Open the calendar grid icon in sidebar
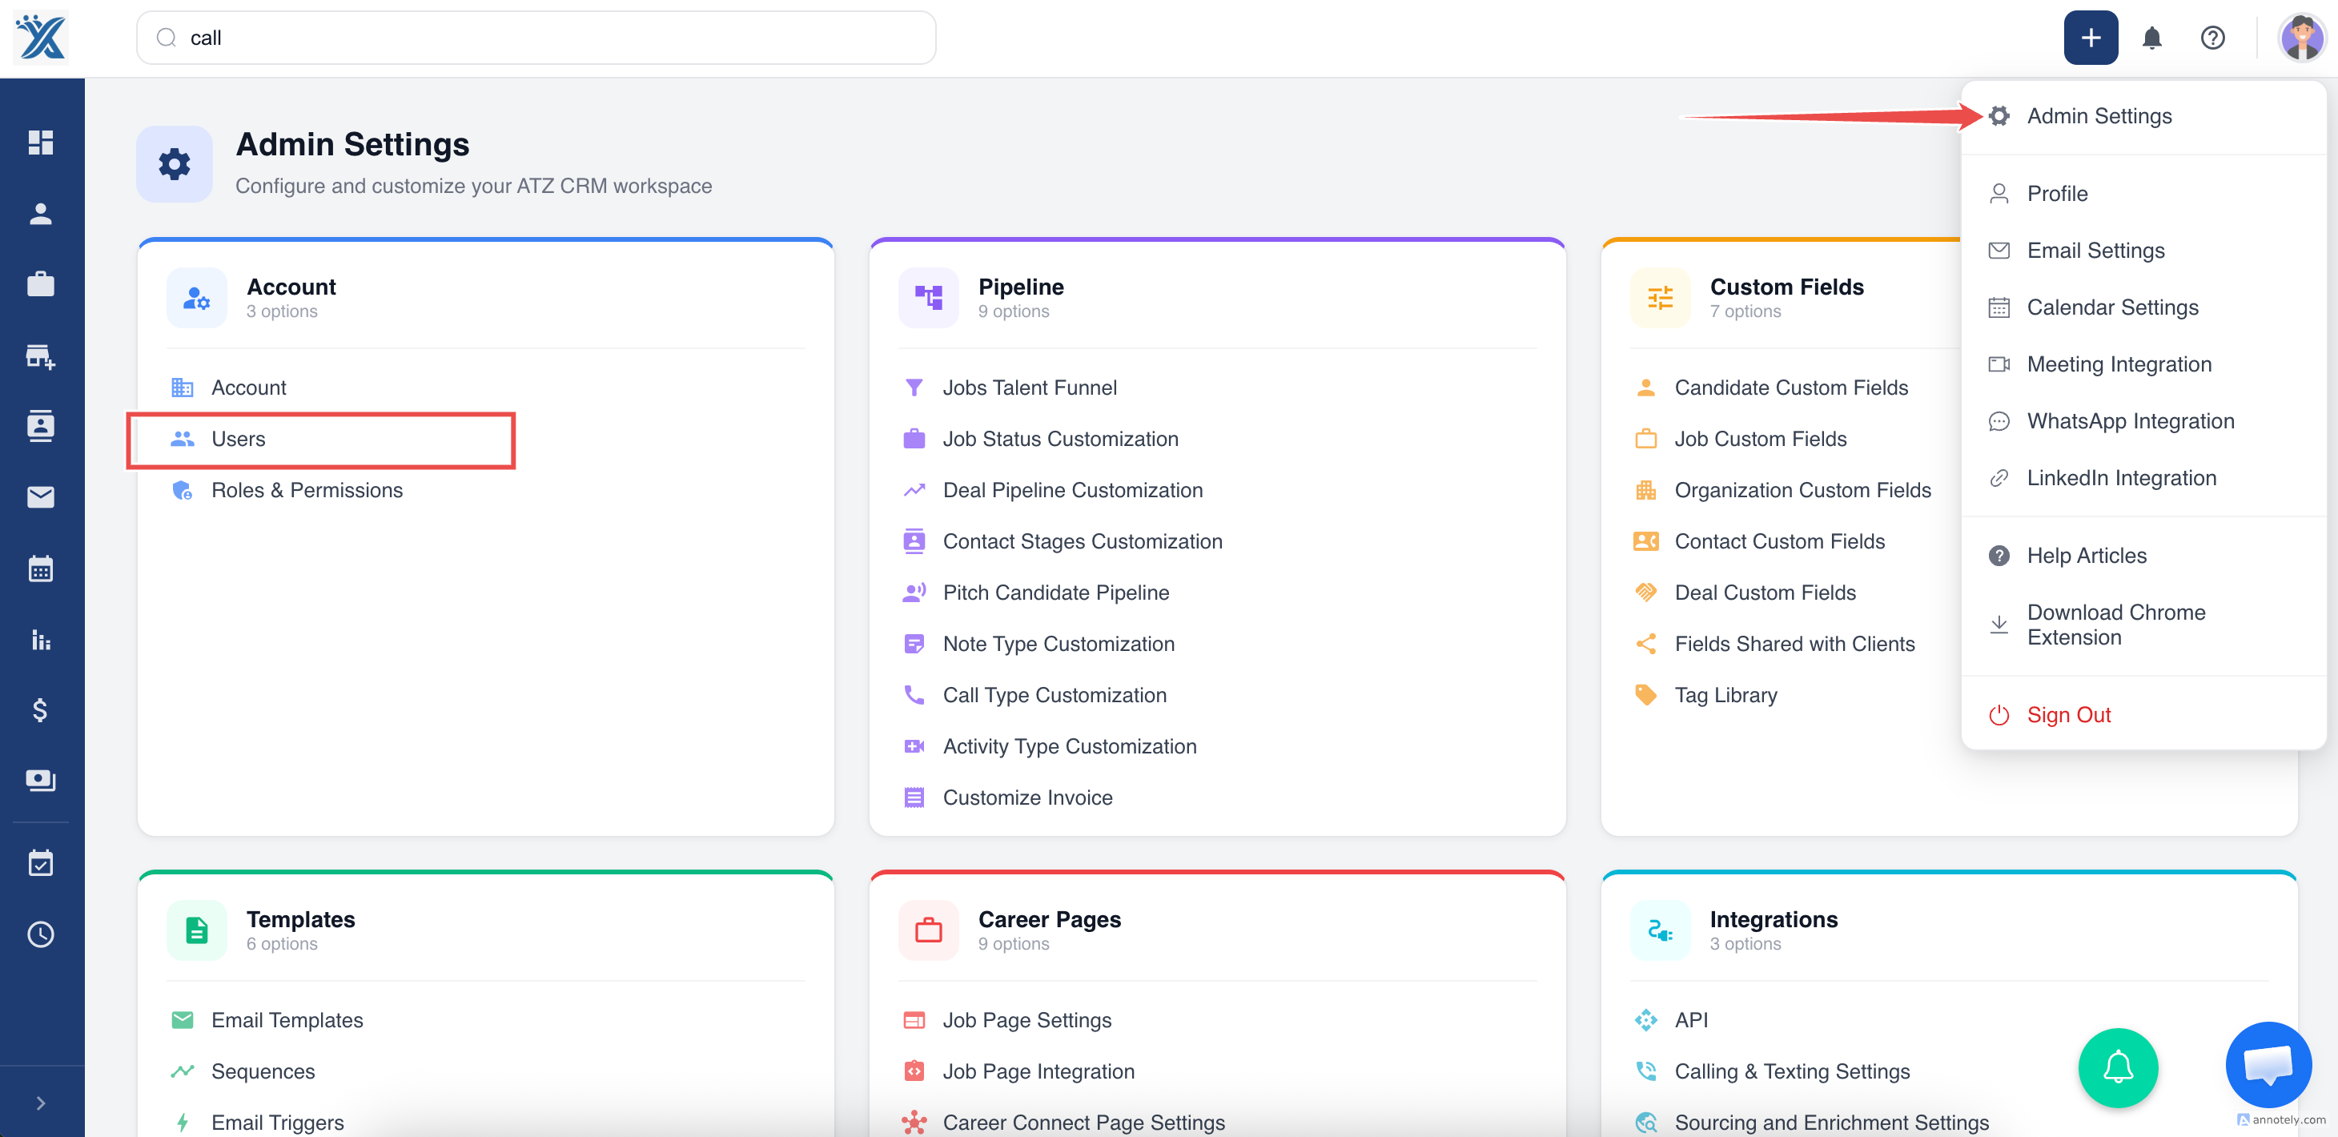Image resolution: width=2338 pixels, height=1137 pixels. click(x=41, y=568)
